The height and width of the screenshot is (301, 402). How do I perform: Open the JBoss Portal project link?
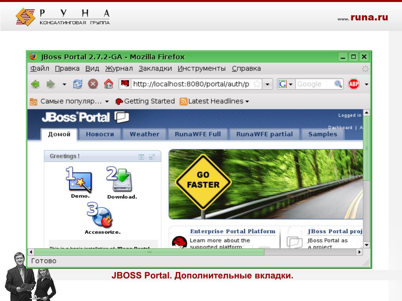click(x=335, y=231)
